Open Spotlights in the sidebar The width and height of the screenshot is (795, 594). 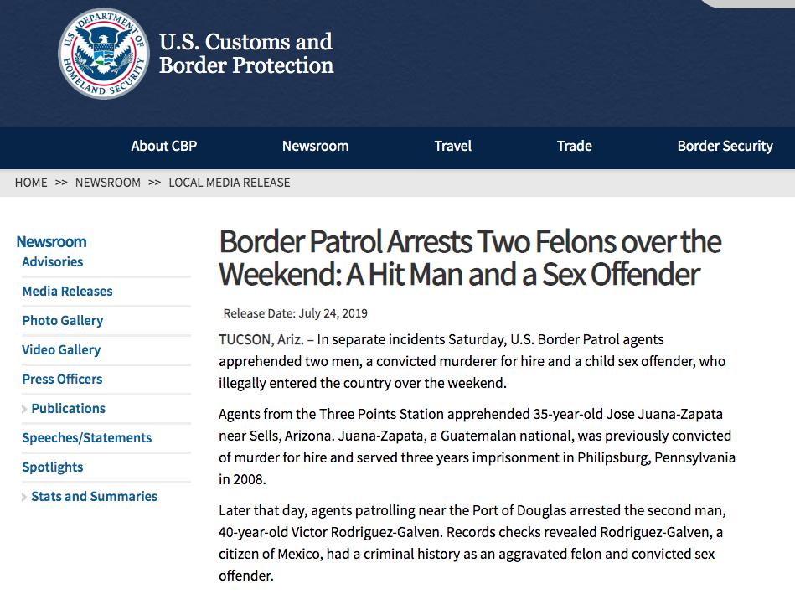tap(53, 467)
